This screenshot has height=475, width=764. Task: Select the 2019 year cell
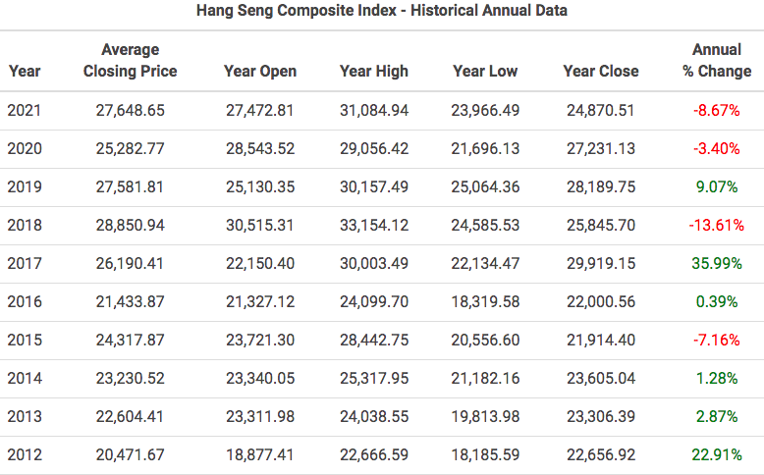click(x=25, y=187)
